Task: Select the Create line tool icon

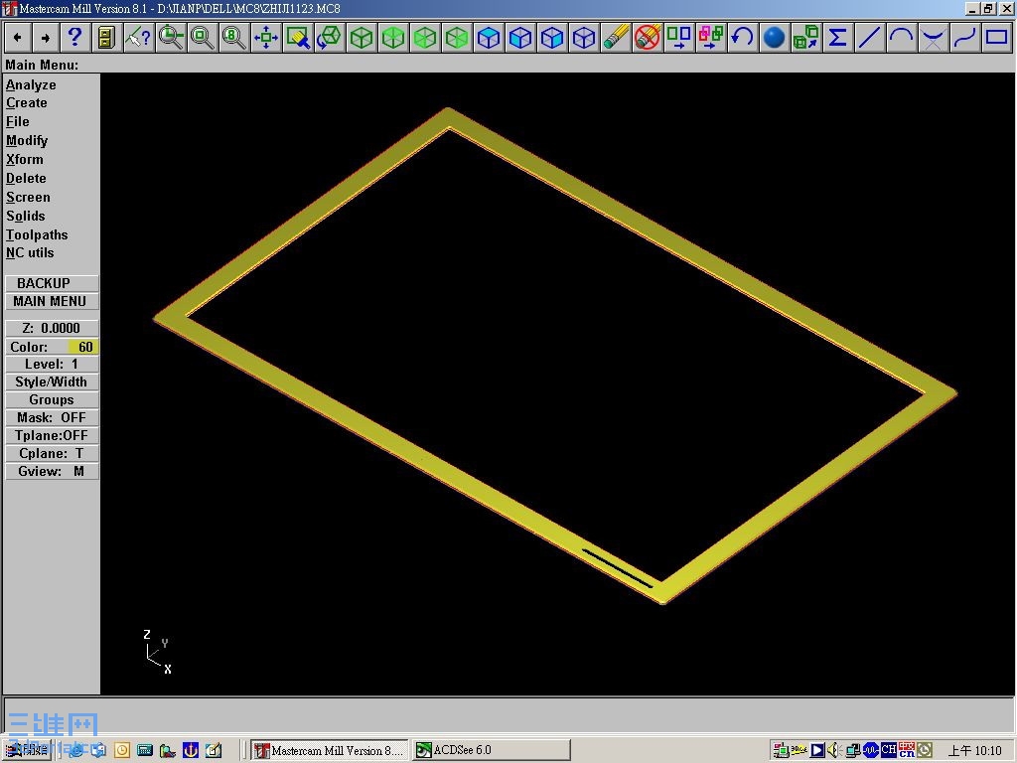Action: (x=869, y=38)
